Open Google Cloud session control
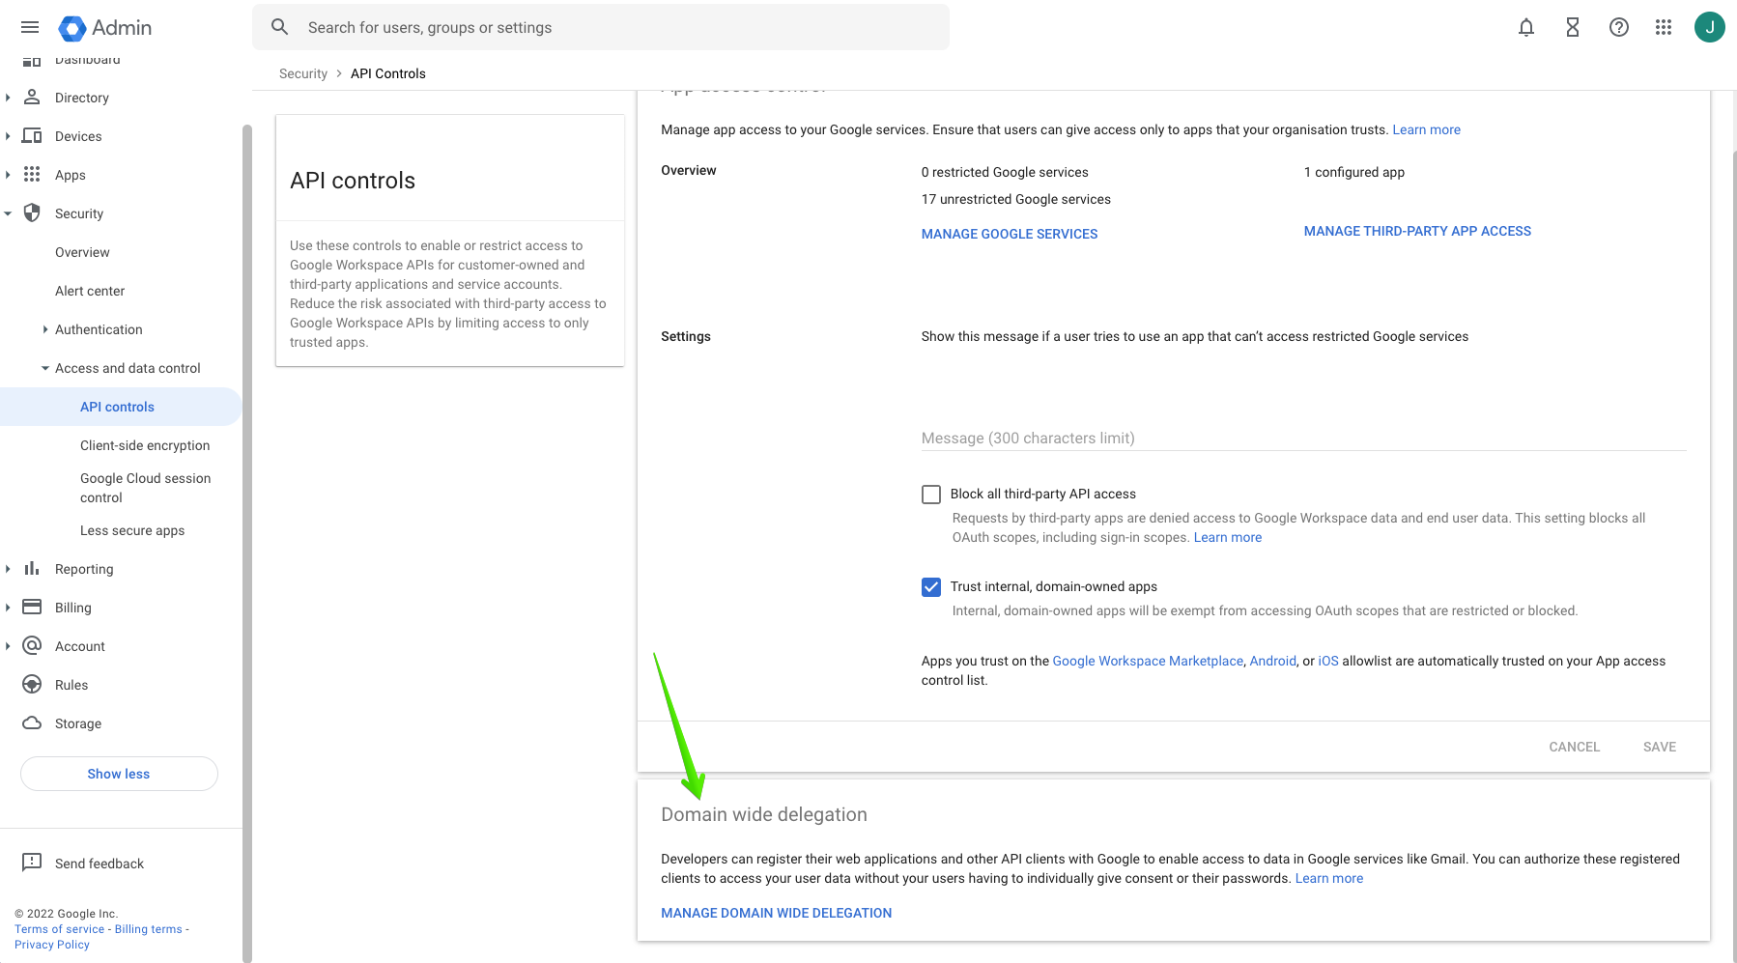 (145, 488)
